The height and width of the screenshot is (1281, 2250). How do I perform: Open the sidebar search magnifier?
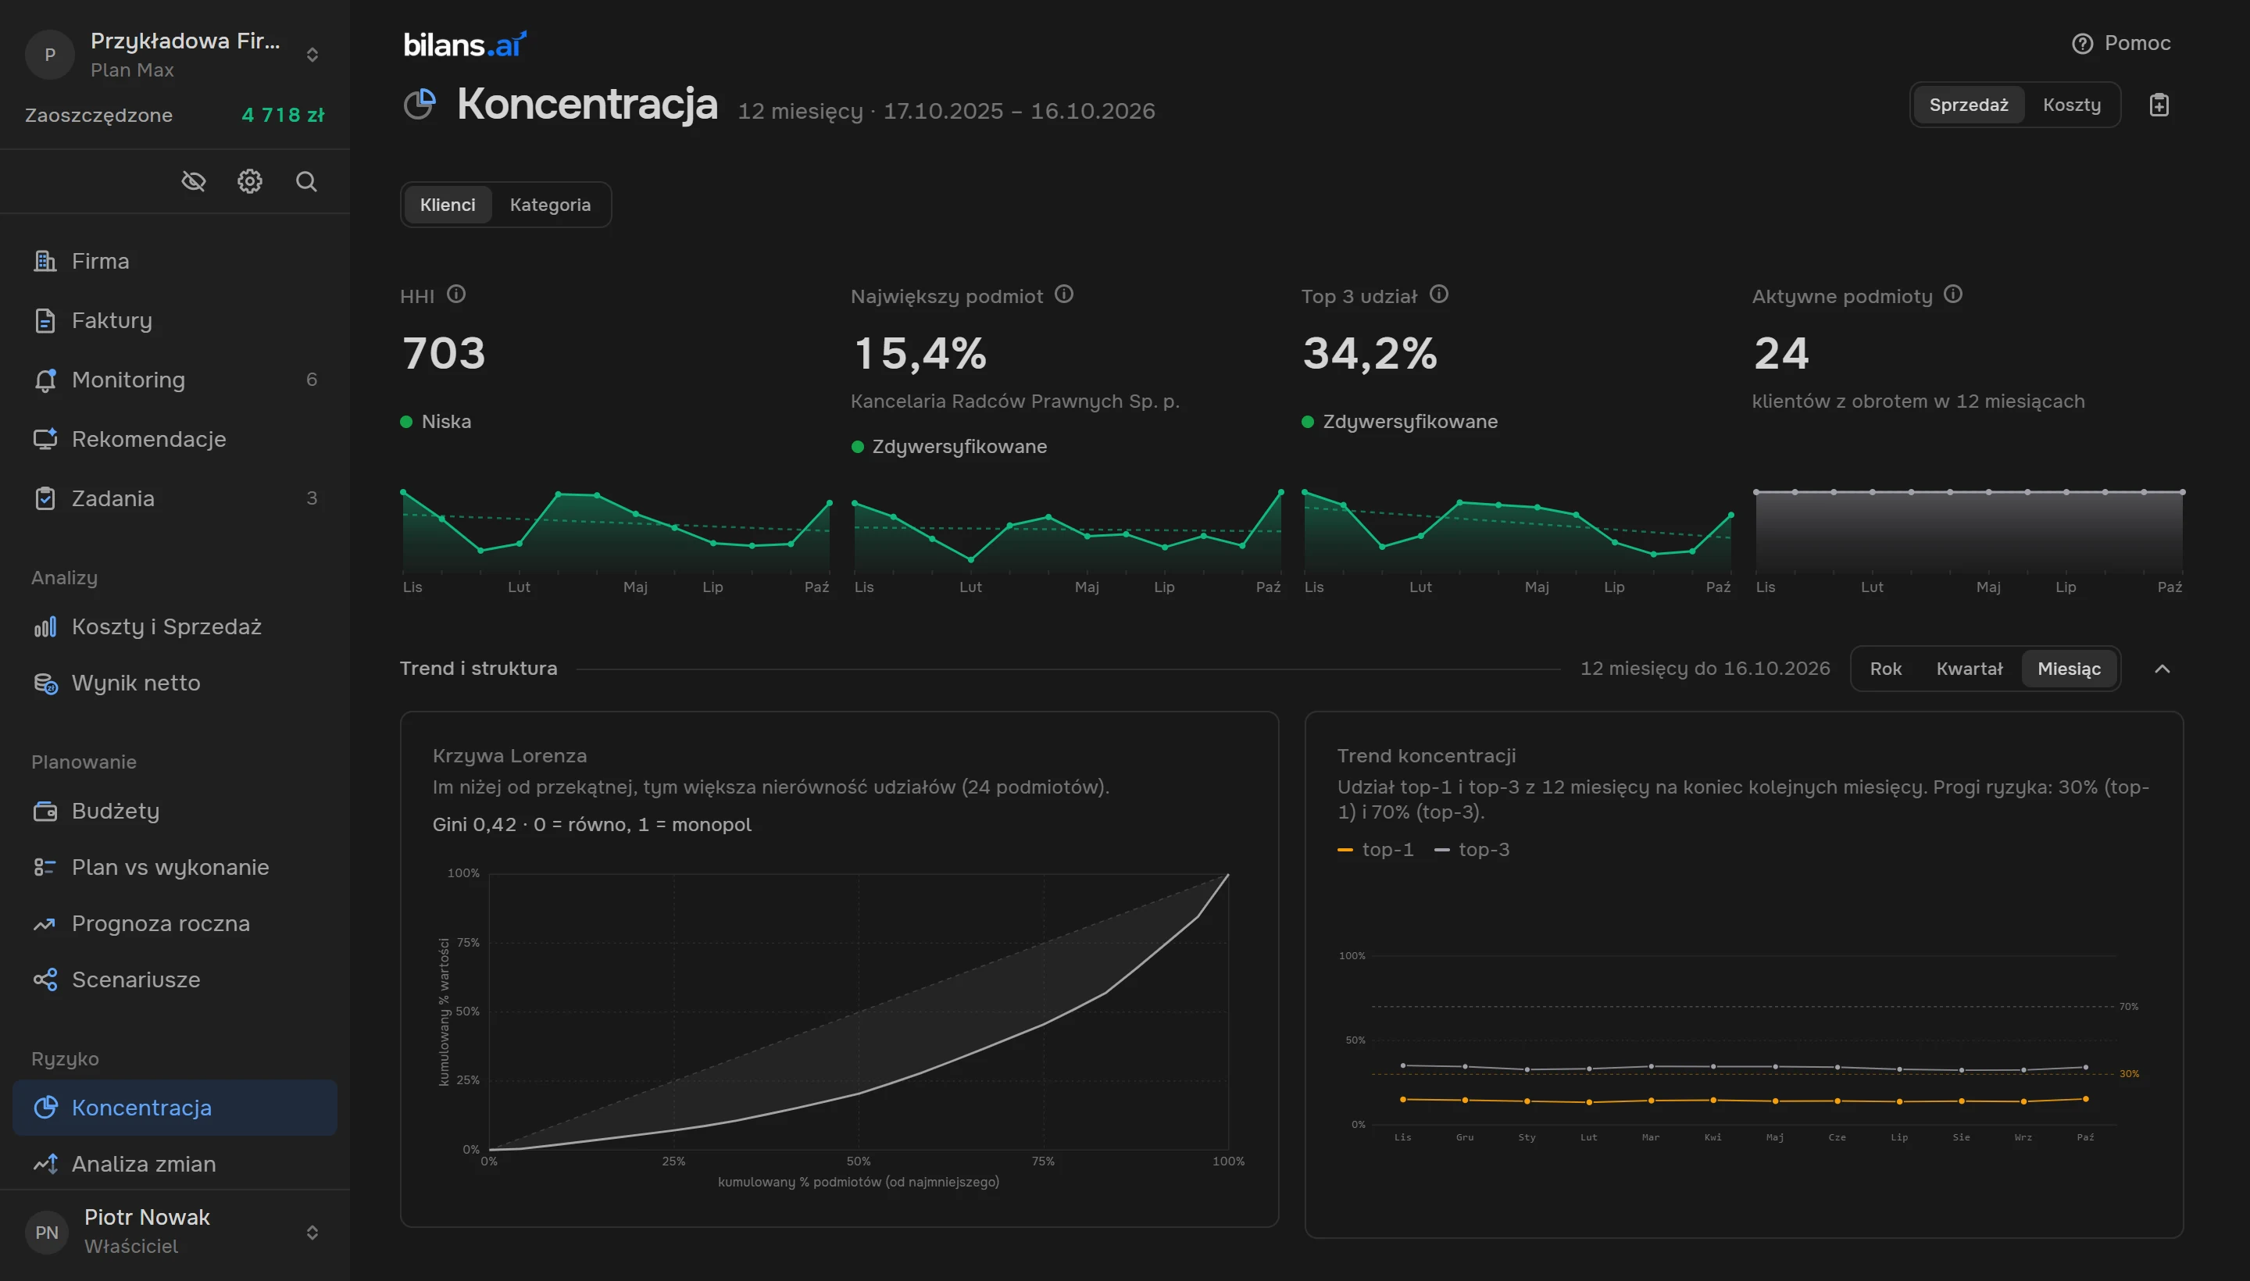click(x=306, y=181)
